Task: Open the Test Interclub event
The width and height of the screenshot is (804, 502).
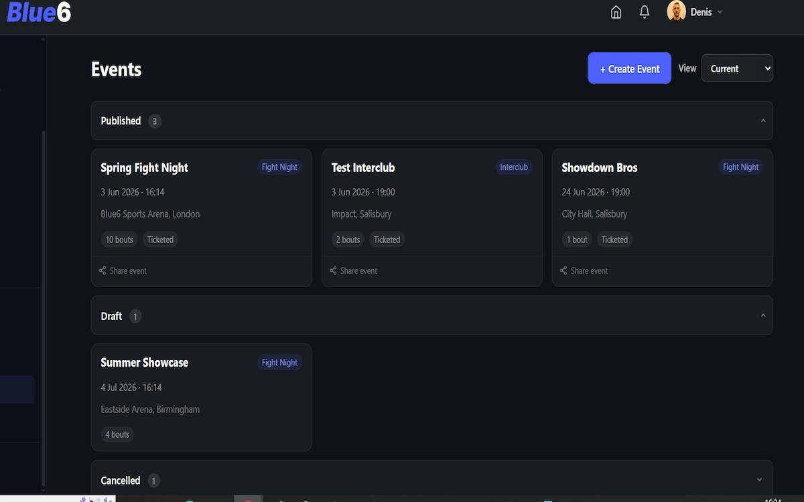Action: tap(363, 167)
